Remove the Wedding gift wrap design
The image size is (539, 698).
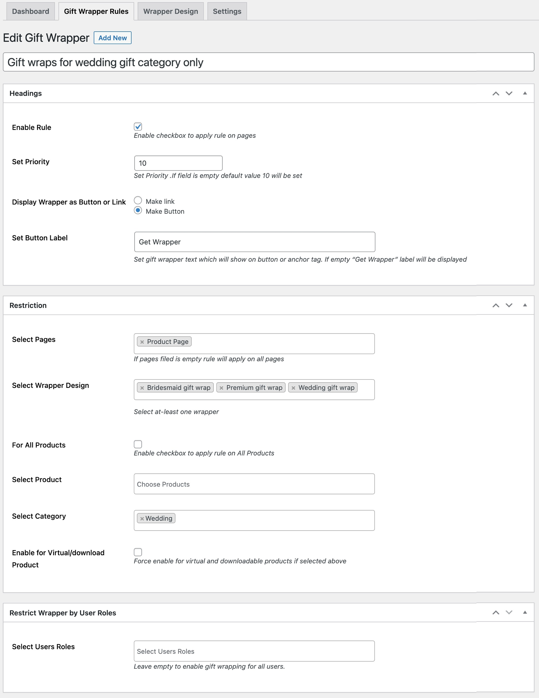(x=294, y=388)
